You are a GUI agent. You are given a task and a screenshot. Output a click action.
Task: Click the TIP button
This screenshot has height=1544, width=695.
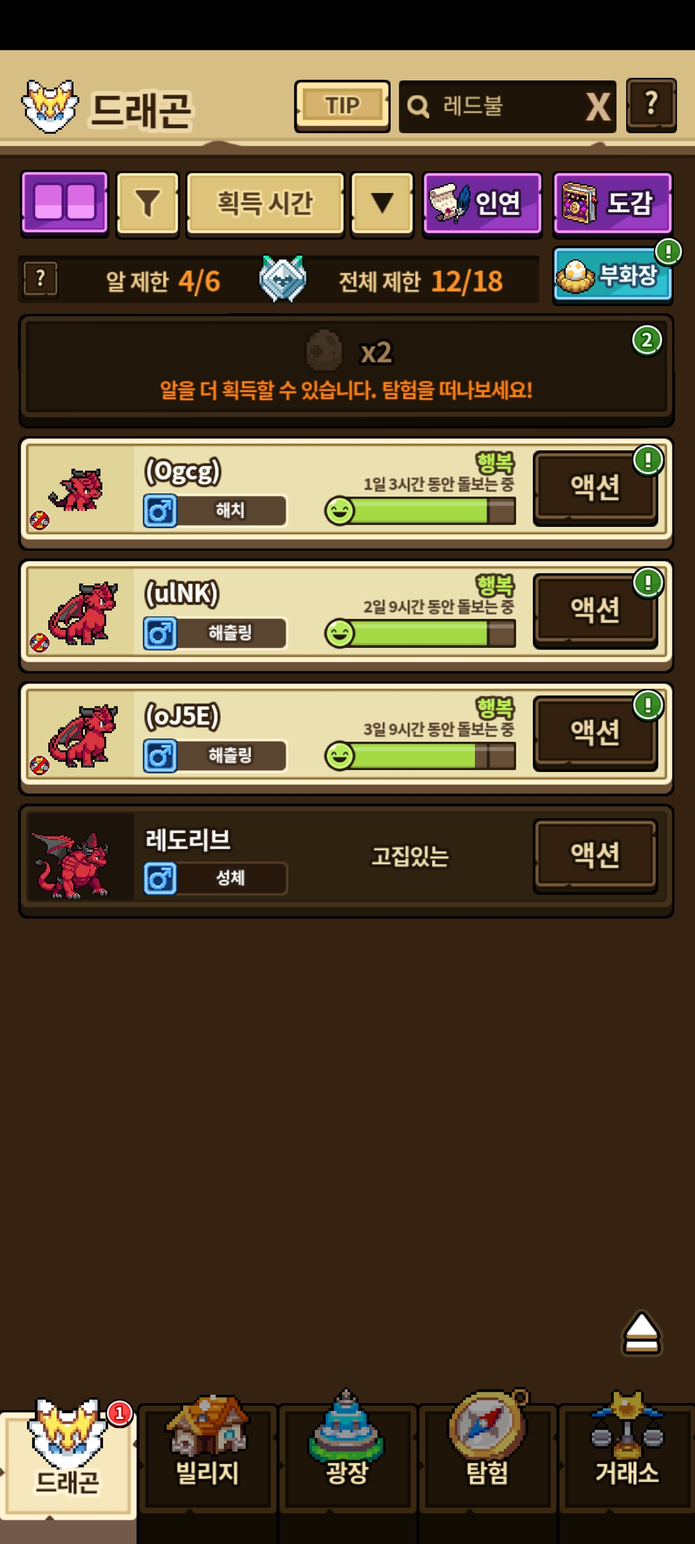pos(342,106)
